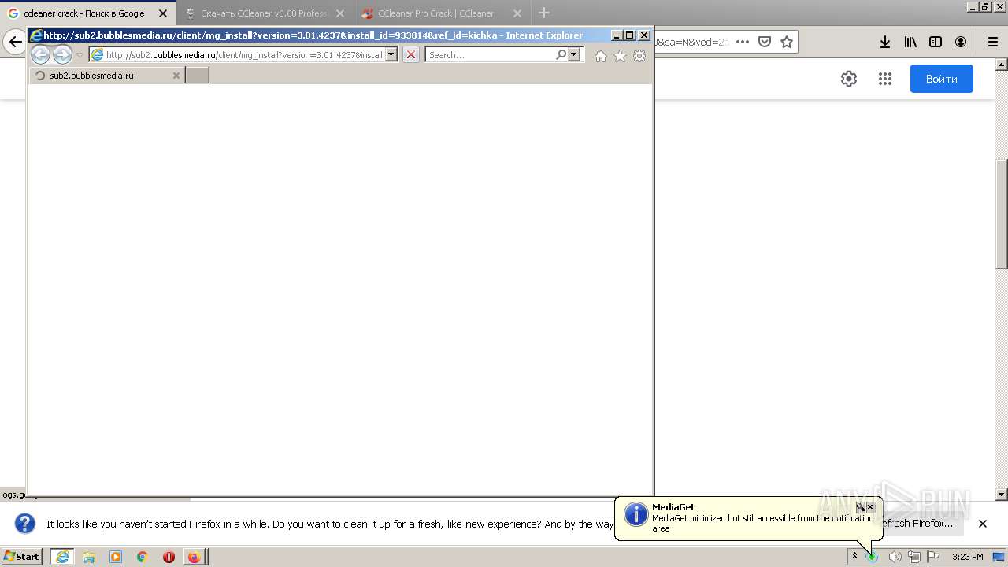Viewport: 1008px width, 567px height.
Task: Close the sub2.bubblesmedia.ru tab
Action: [x=176, y=76]
